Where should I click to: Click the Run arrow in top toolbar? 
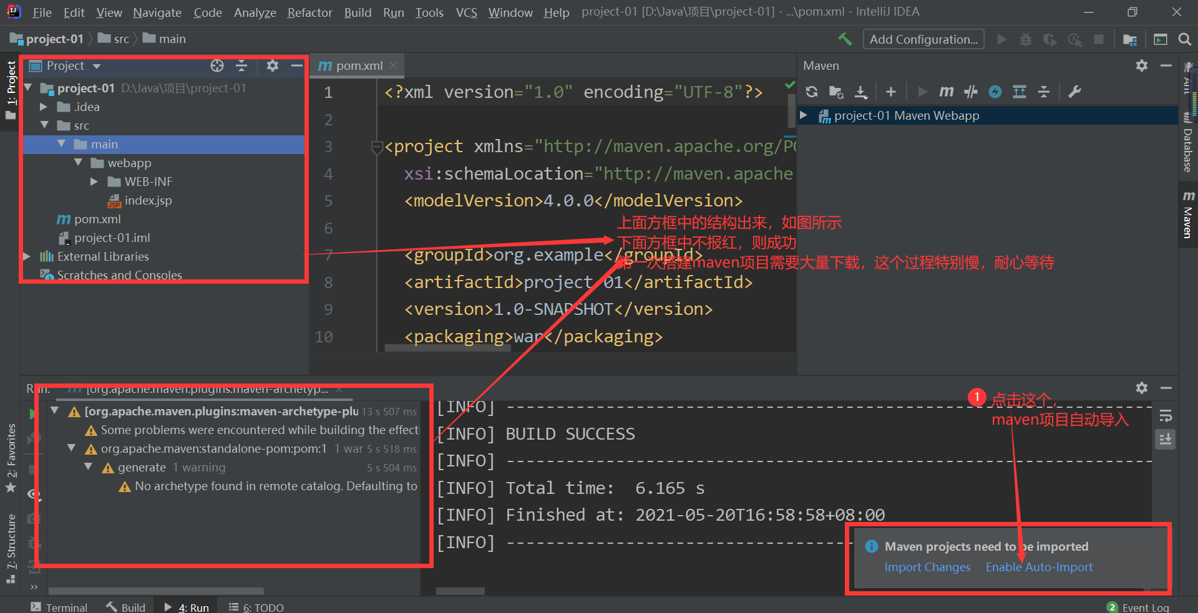tap(1002, 39)
